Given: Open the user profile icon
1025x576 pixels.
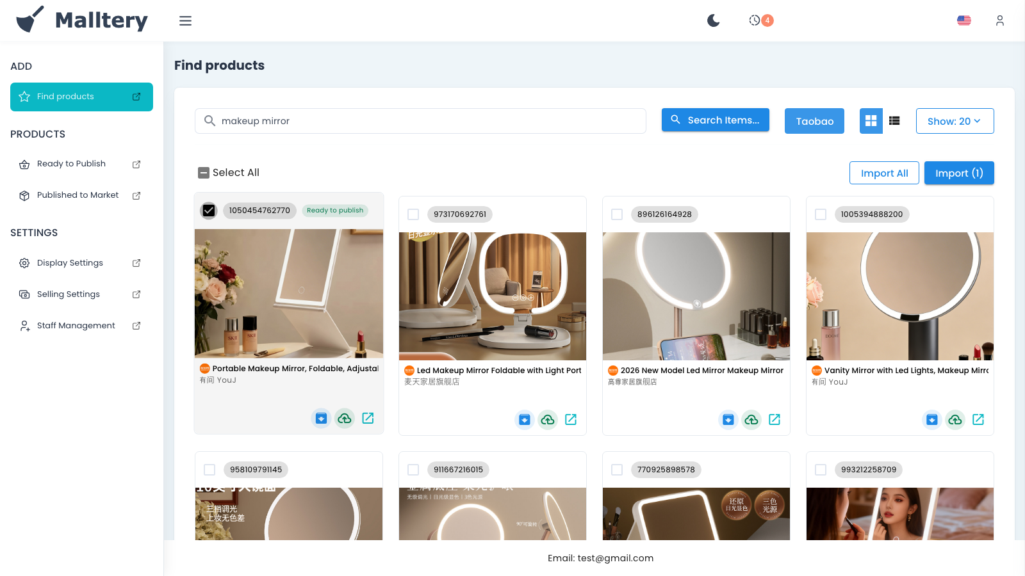Looking at the screenshot, I should pos(999,20).
